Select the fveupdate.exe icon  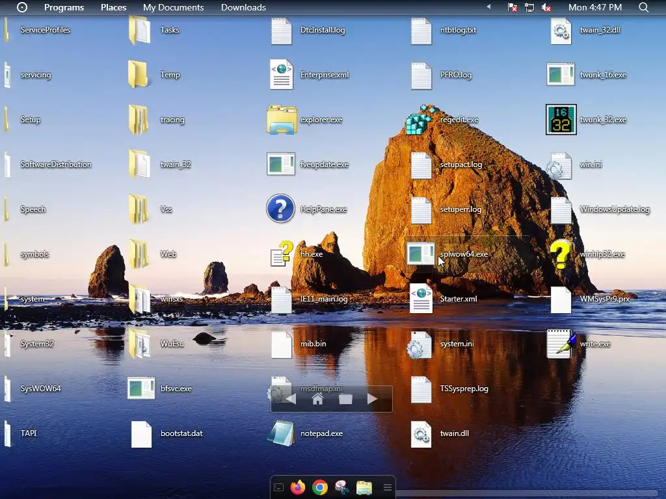281,164
